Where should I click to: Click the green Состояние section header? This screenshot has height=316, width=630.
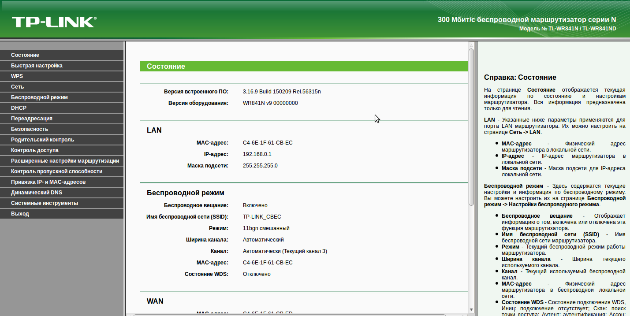[304, 66]
